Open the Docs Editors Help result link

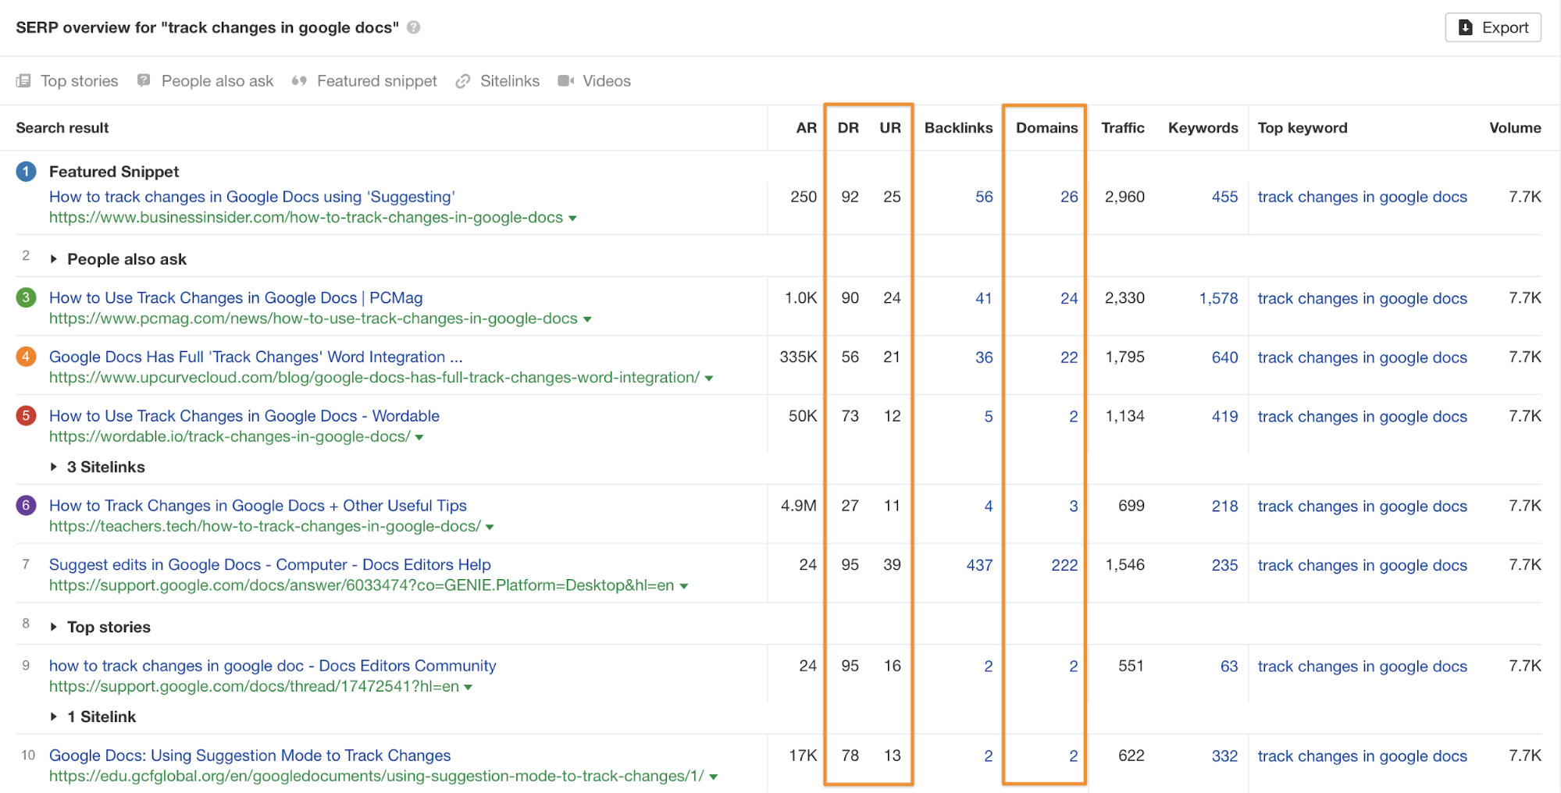(x=269, y=564)
